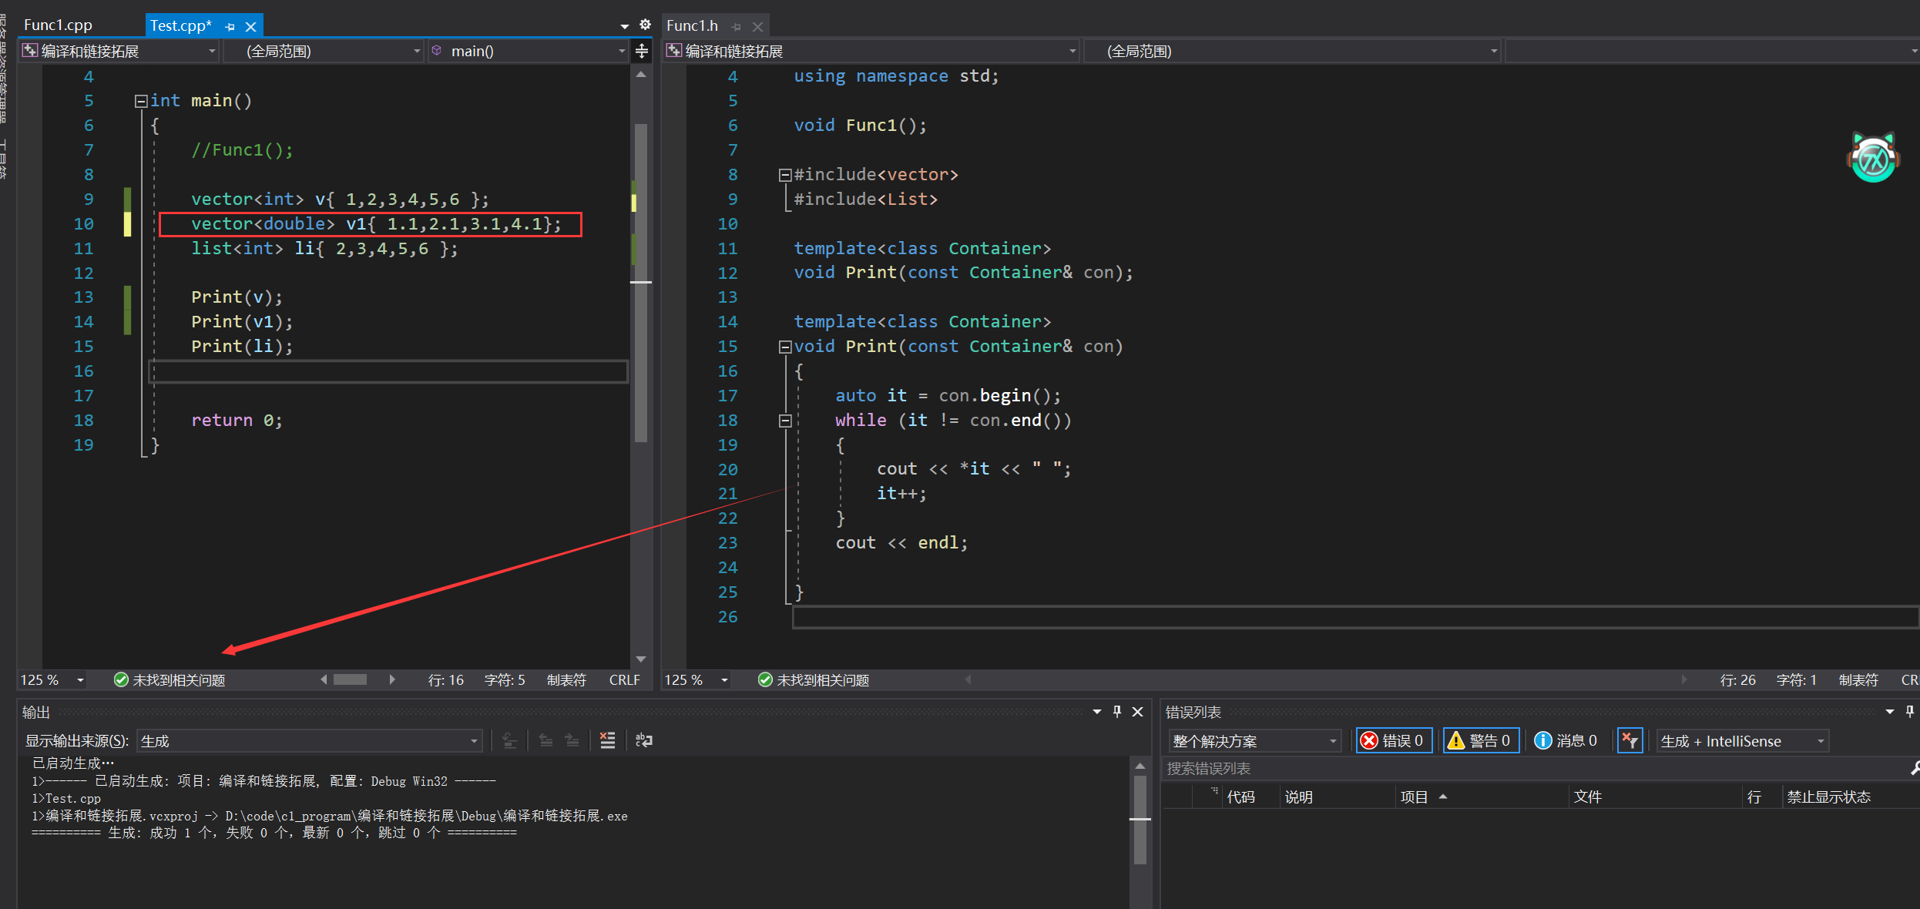Toggle the errors 0 filter

click(x=1393, y=740)
